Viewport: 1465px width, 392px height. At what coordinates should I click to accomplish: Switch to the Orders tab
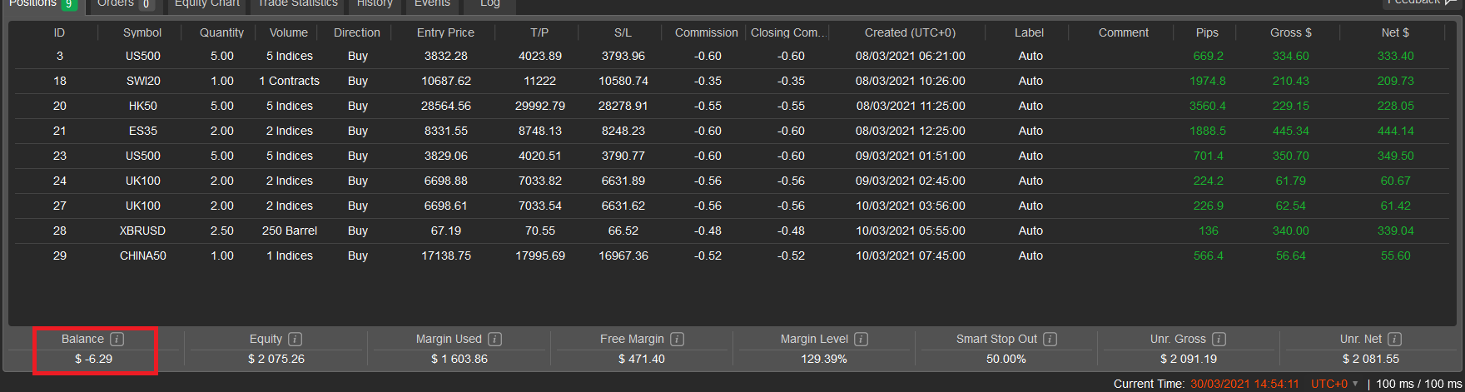click(x=123, y=4)
